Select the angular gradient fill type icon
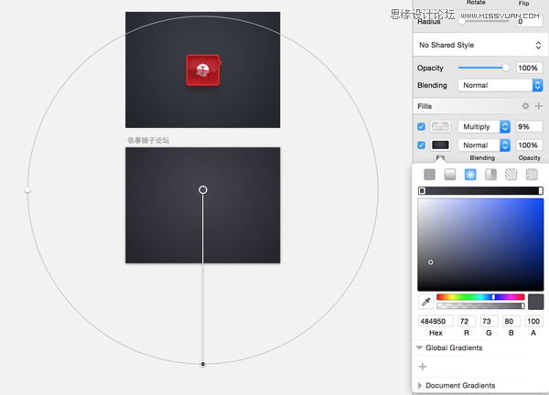This screenshot has height=395, width=549. 491,174
